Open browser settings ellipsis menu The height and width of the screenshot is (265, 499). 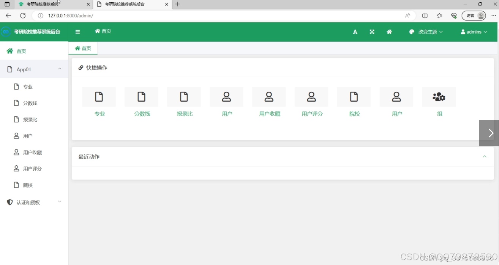494,16
